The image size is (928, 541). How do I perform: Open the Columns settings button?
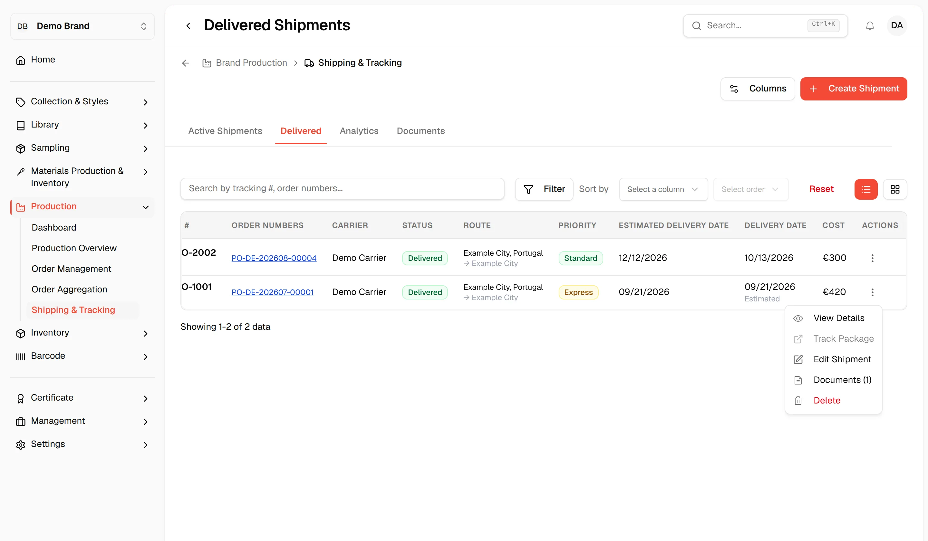757,89
